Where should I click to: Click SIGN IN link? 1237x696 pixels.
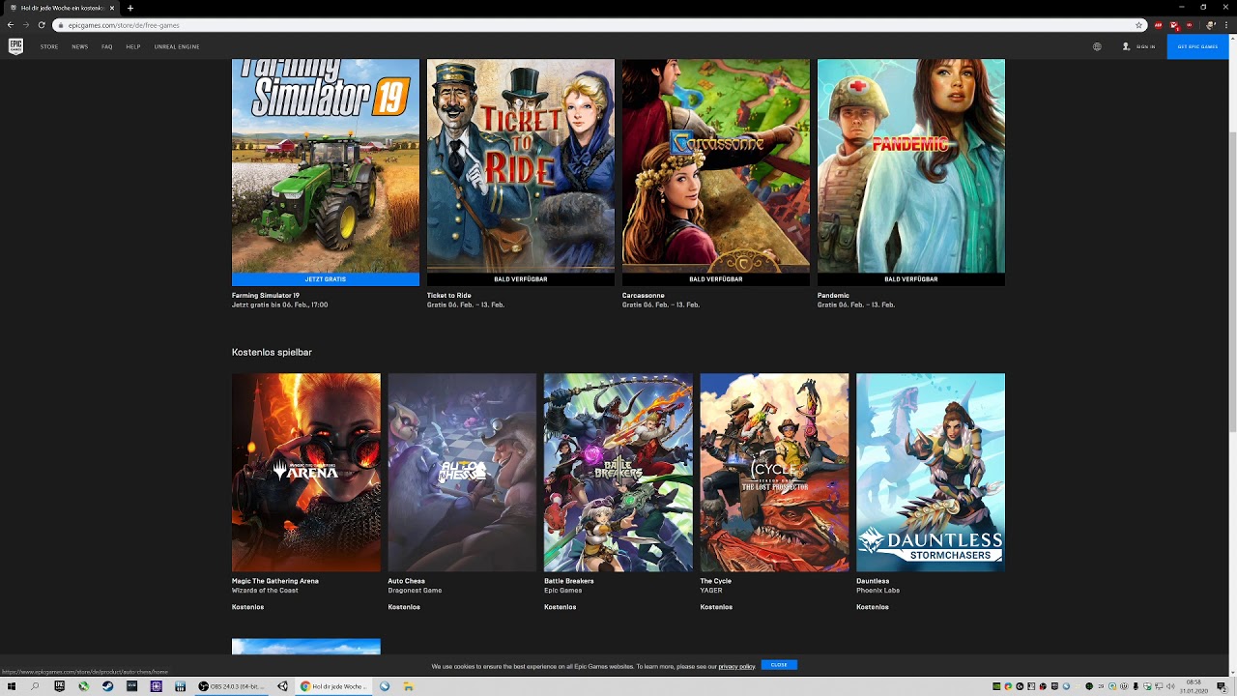tap(1146, 46)
